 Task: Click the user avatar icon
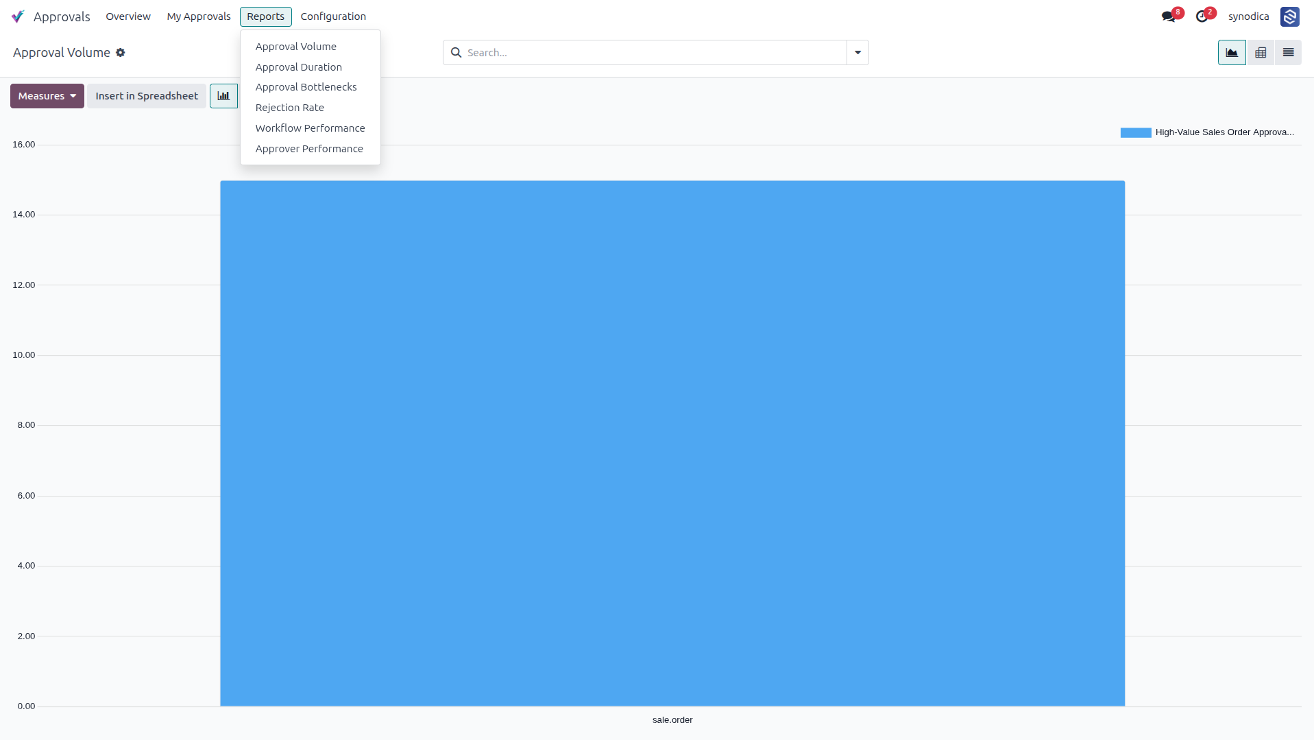click(1290, 16)
